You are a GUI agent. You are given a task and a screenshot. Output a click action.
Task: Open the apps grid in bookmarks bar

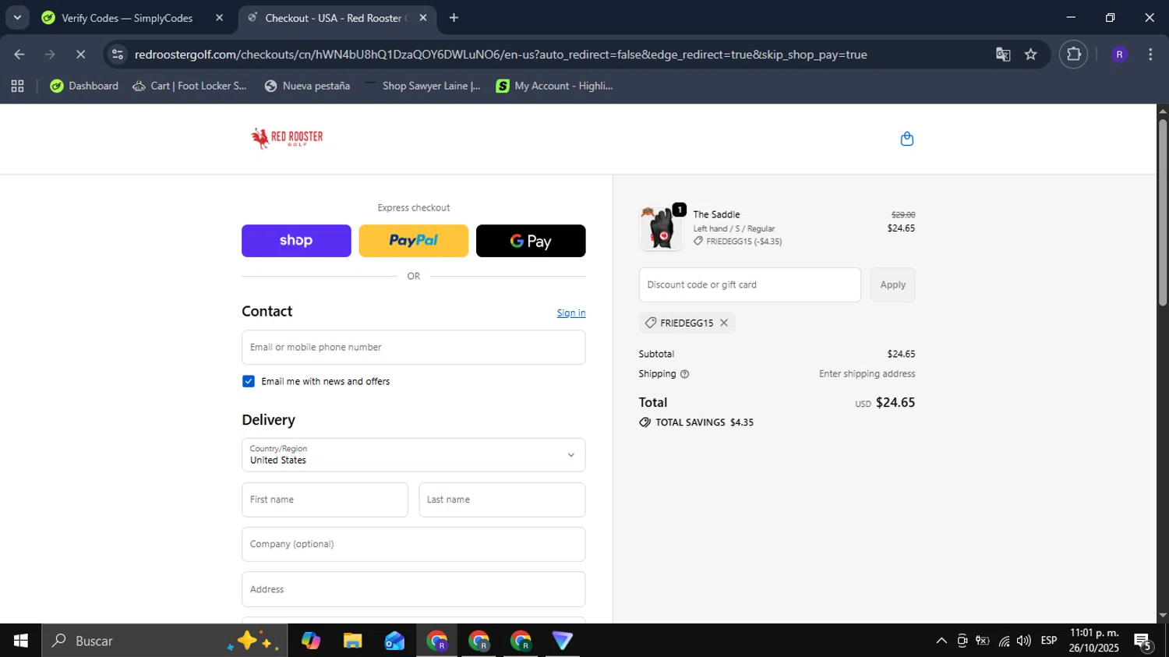point(17,87)
